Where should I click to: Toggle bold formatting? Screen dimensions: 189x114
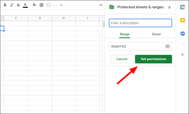[x=5, y=5]
